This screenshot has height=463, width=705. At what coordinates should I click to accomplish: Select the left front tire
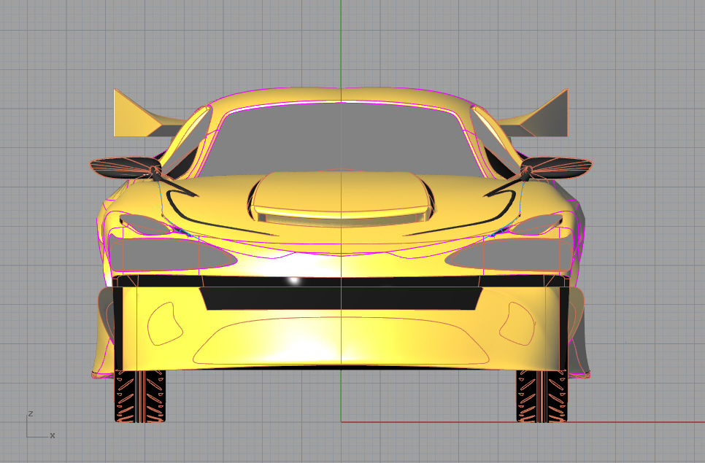[140, 396]
